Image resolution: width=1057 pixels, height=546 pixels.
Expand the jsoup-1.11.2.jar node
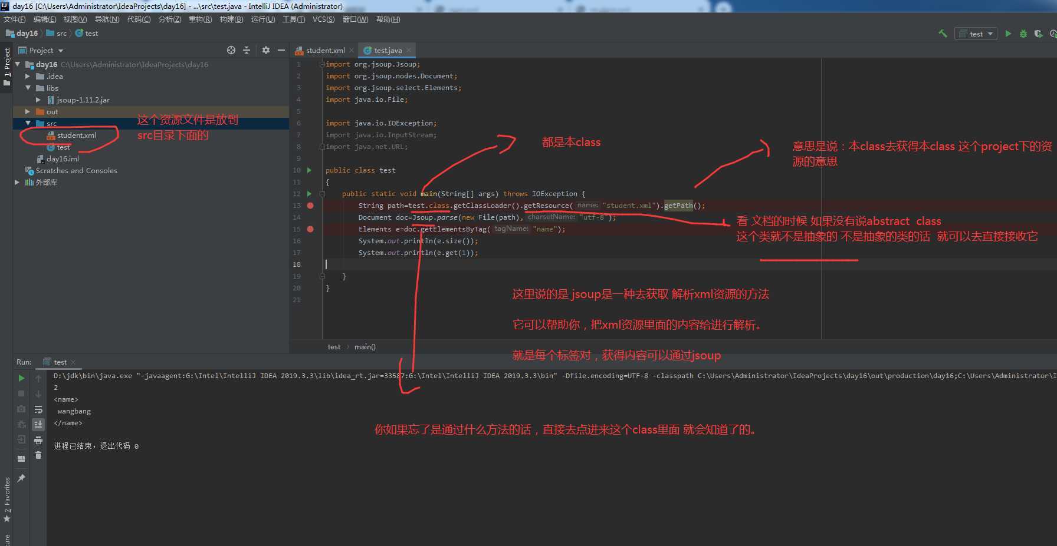click(x=38, y=100)
